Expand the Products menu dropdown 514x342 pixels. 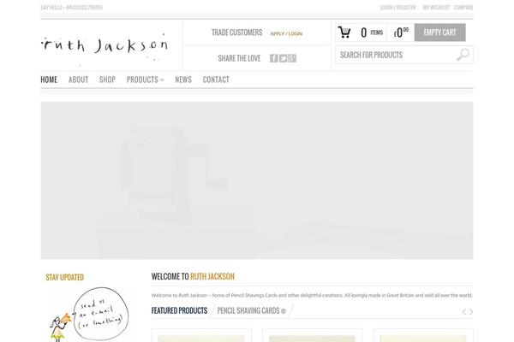[x=146, y=80]
